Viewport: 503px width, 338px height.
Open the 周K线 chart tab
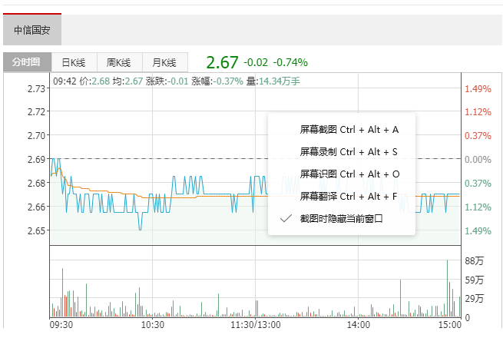coord(119,62)
